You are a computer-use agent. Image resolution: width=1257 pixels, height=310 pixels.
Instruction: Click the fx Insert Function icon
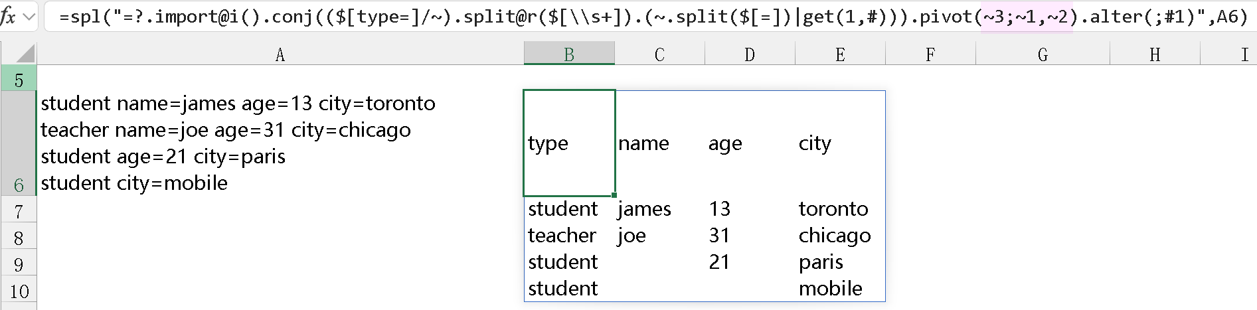[x=9, y=16]
